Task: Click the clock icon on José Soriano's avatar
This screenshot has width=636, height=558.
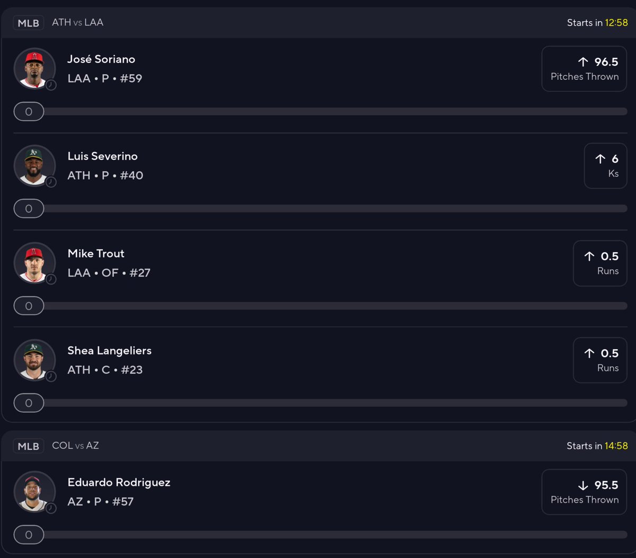Action: click(51, 85)
